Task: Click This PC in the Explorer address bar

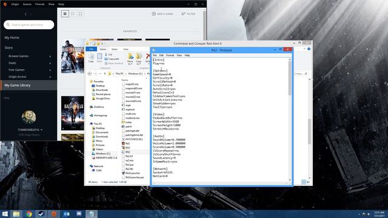Action: point(119,74)
